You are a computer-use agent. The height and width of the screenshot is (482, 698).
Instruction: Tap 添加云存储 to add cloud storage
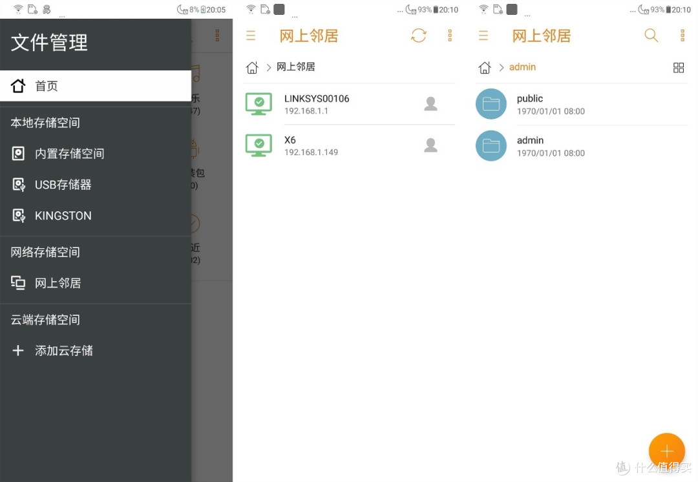(96, 351)
